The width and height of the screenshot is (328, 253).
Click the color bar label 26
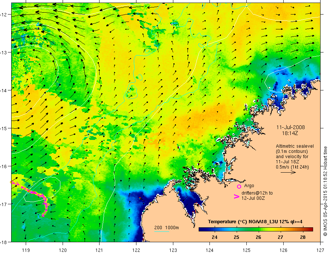click(x=259, y=237)
